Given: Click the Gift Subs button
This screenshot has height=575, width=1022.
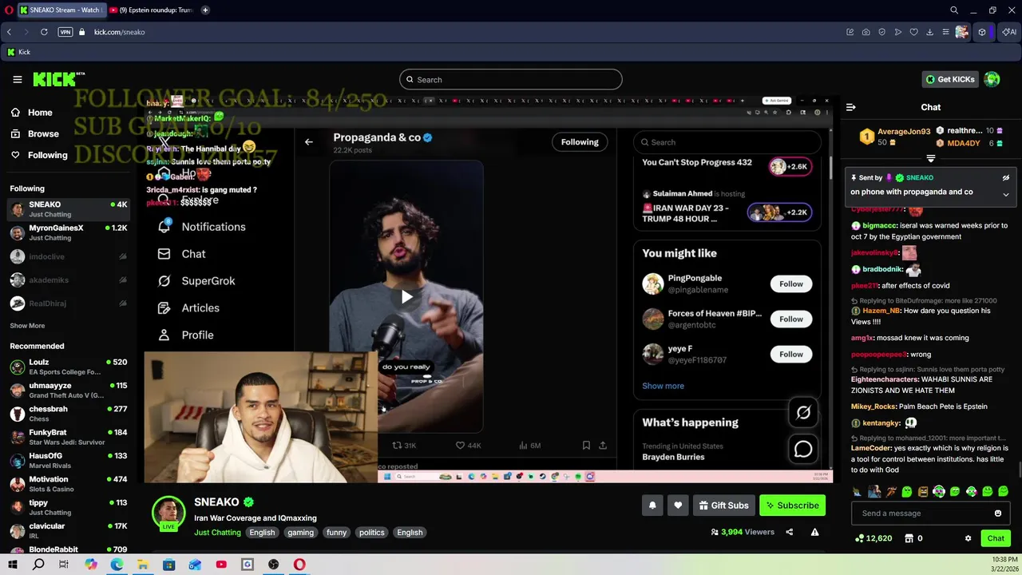Looking at the screenshot, I should coord(723,506).
